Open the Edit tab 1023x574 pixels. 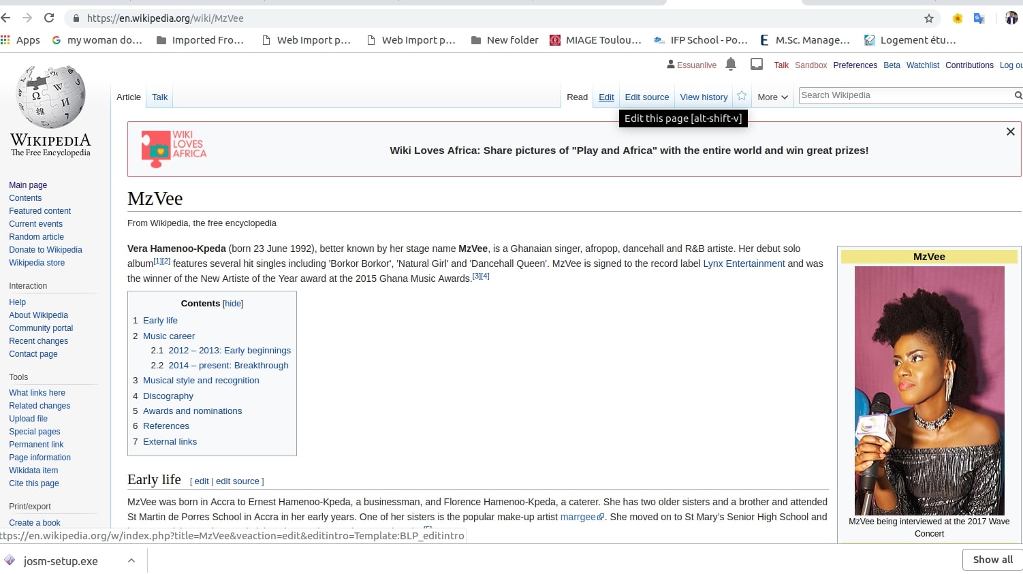[x=606, y=97]
